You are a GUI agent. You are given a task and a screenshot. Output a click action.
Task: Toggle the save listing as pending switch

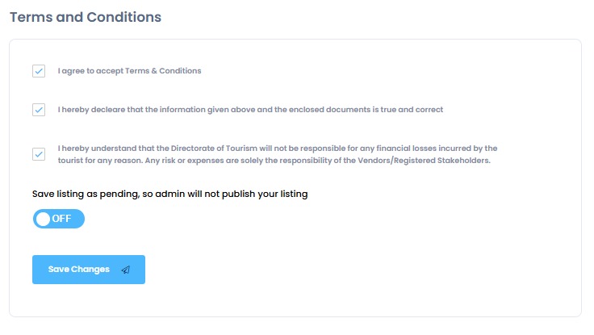pyautogui.click(x=58, y=219)
